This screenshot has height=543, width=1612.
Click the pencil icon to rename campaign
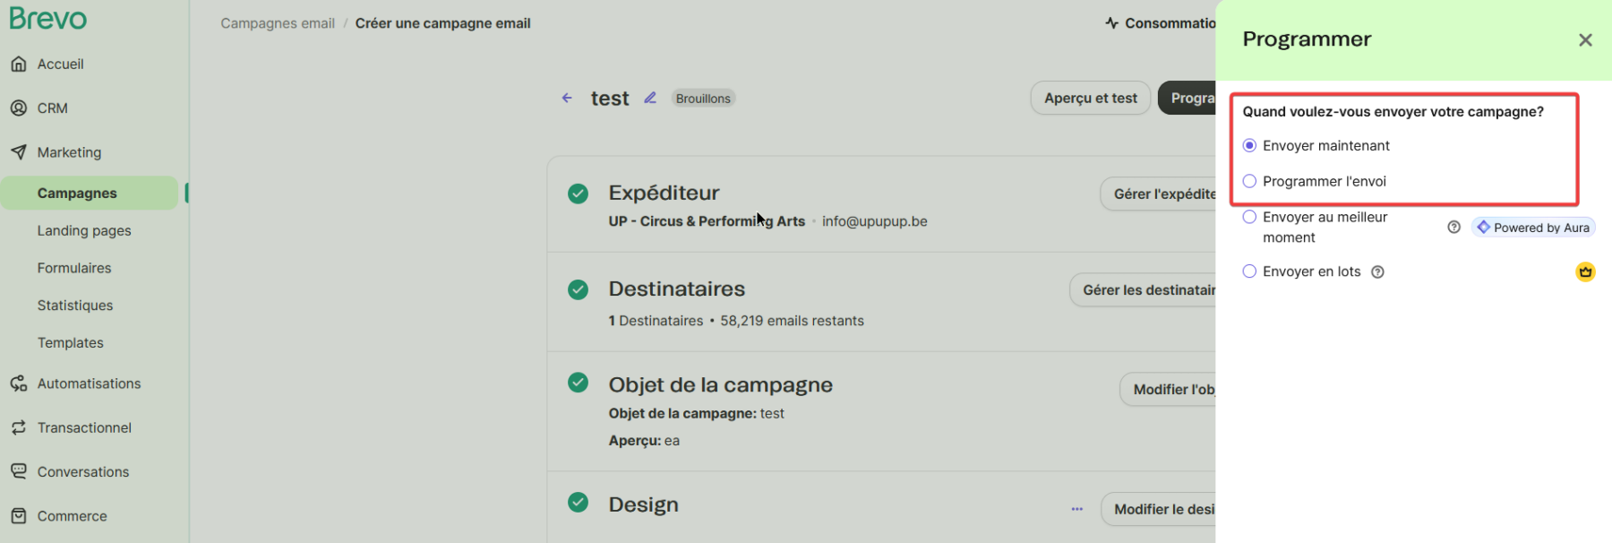click(650, 98)
